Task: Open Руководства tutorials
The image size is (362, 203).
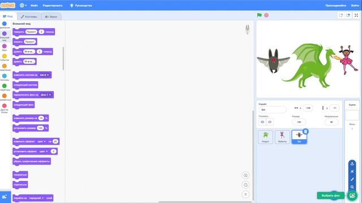Action: click(x=81, y=6)
